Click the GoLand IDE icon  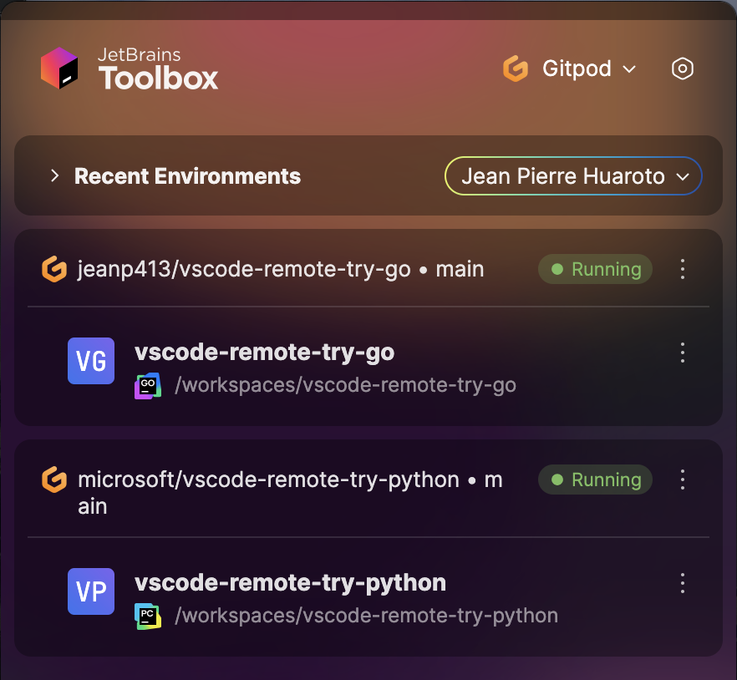(x=148, y=386)
